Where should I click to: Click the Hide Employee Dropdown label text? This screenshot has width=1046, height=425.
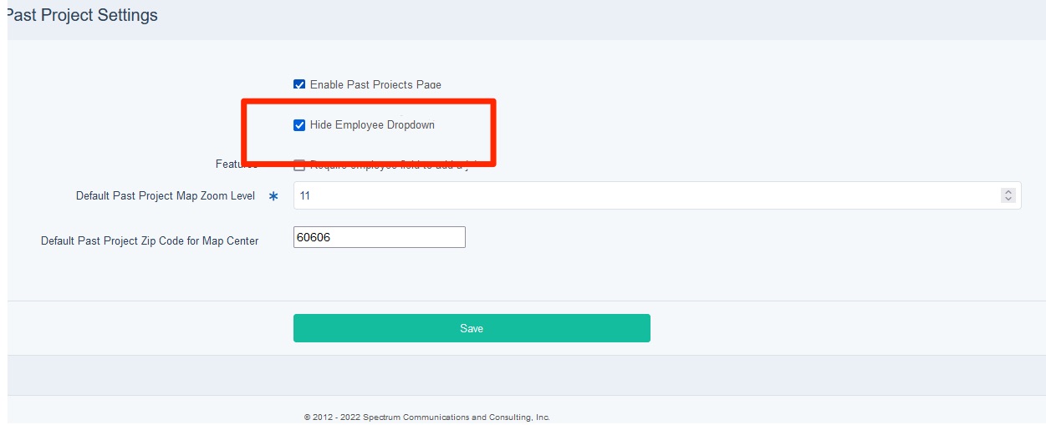(372, 125)
